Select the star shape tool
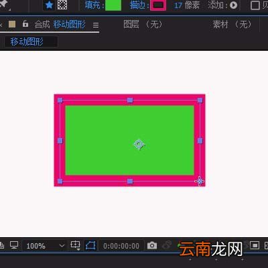Screen dimensions: 268x268 point(49,5)
